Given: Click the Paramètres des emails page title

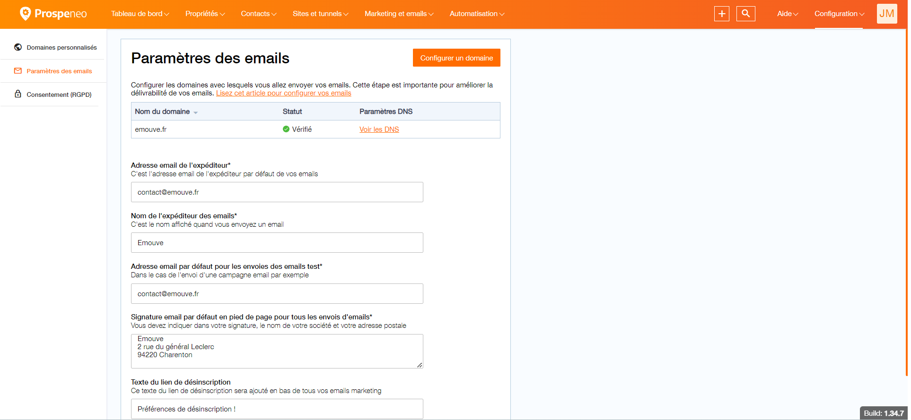Looking at the screenshot, I should click(210, 58).
